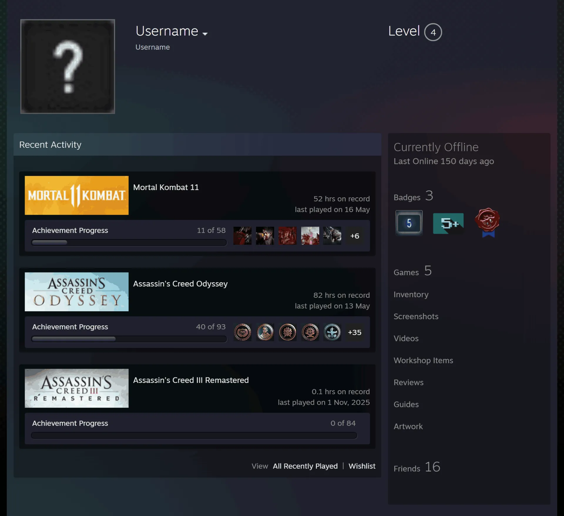Expand the Username dropdown arrow
The image size is (564, 516).
click(x=205, y=34)
